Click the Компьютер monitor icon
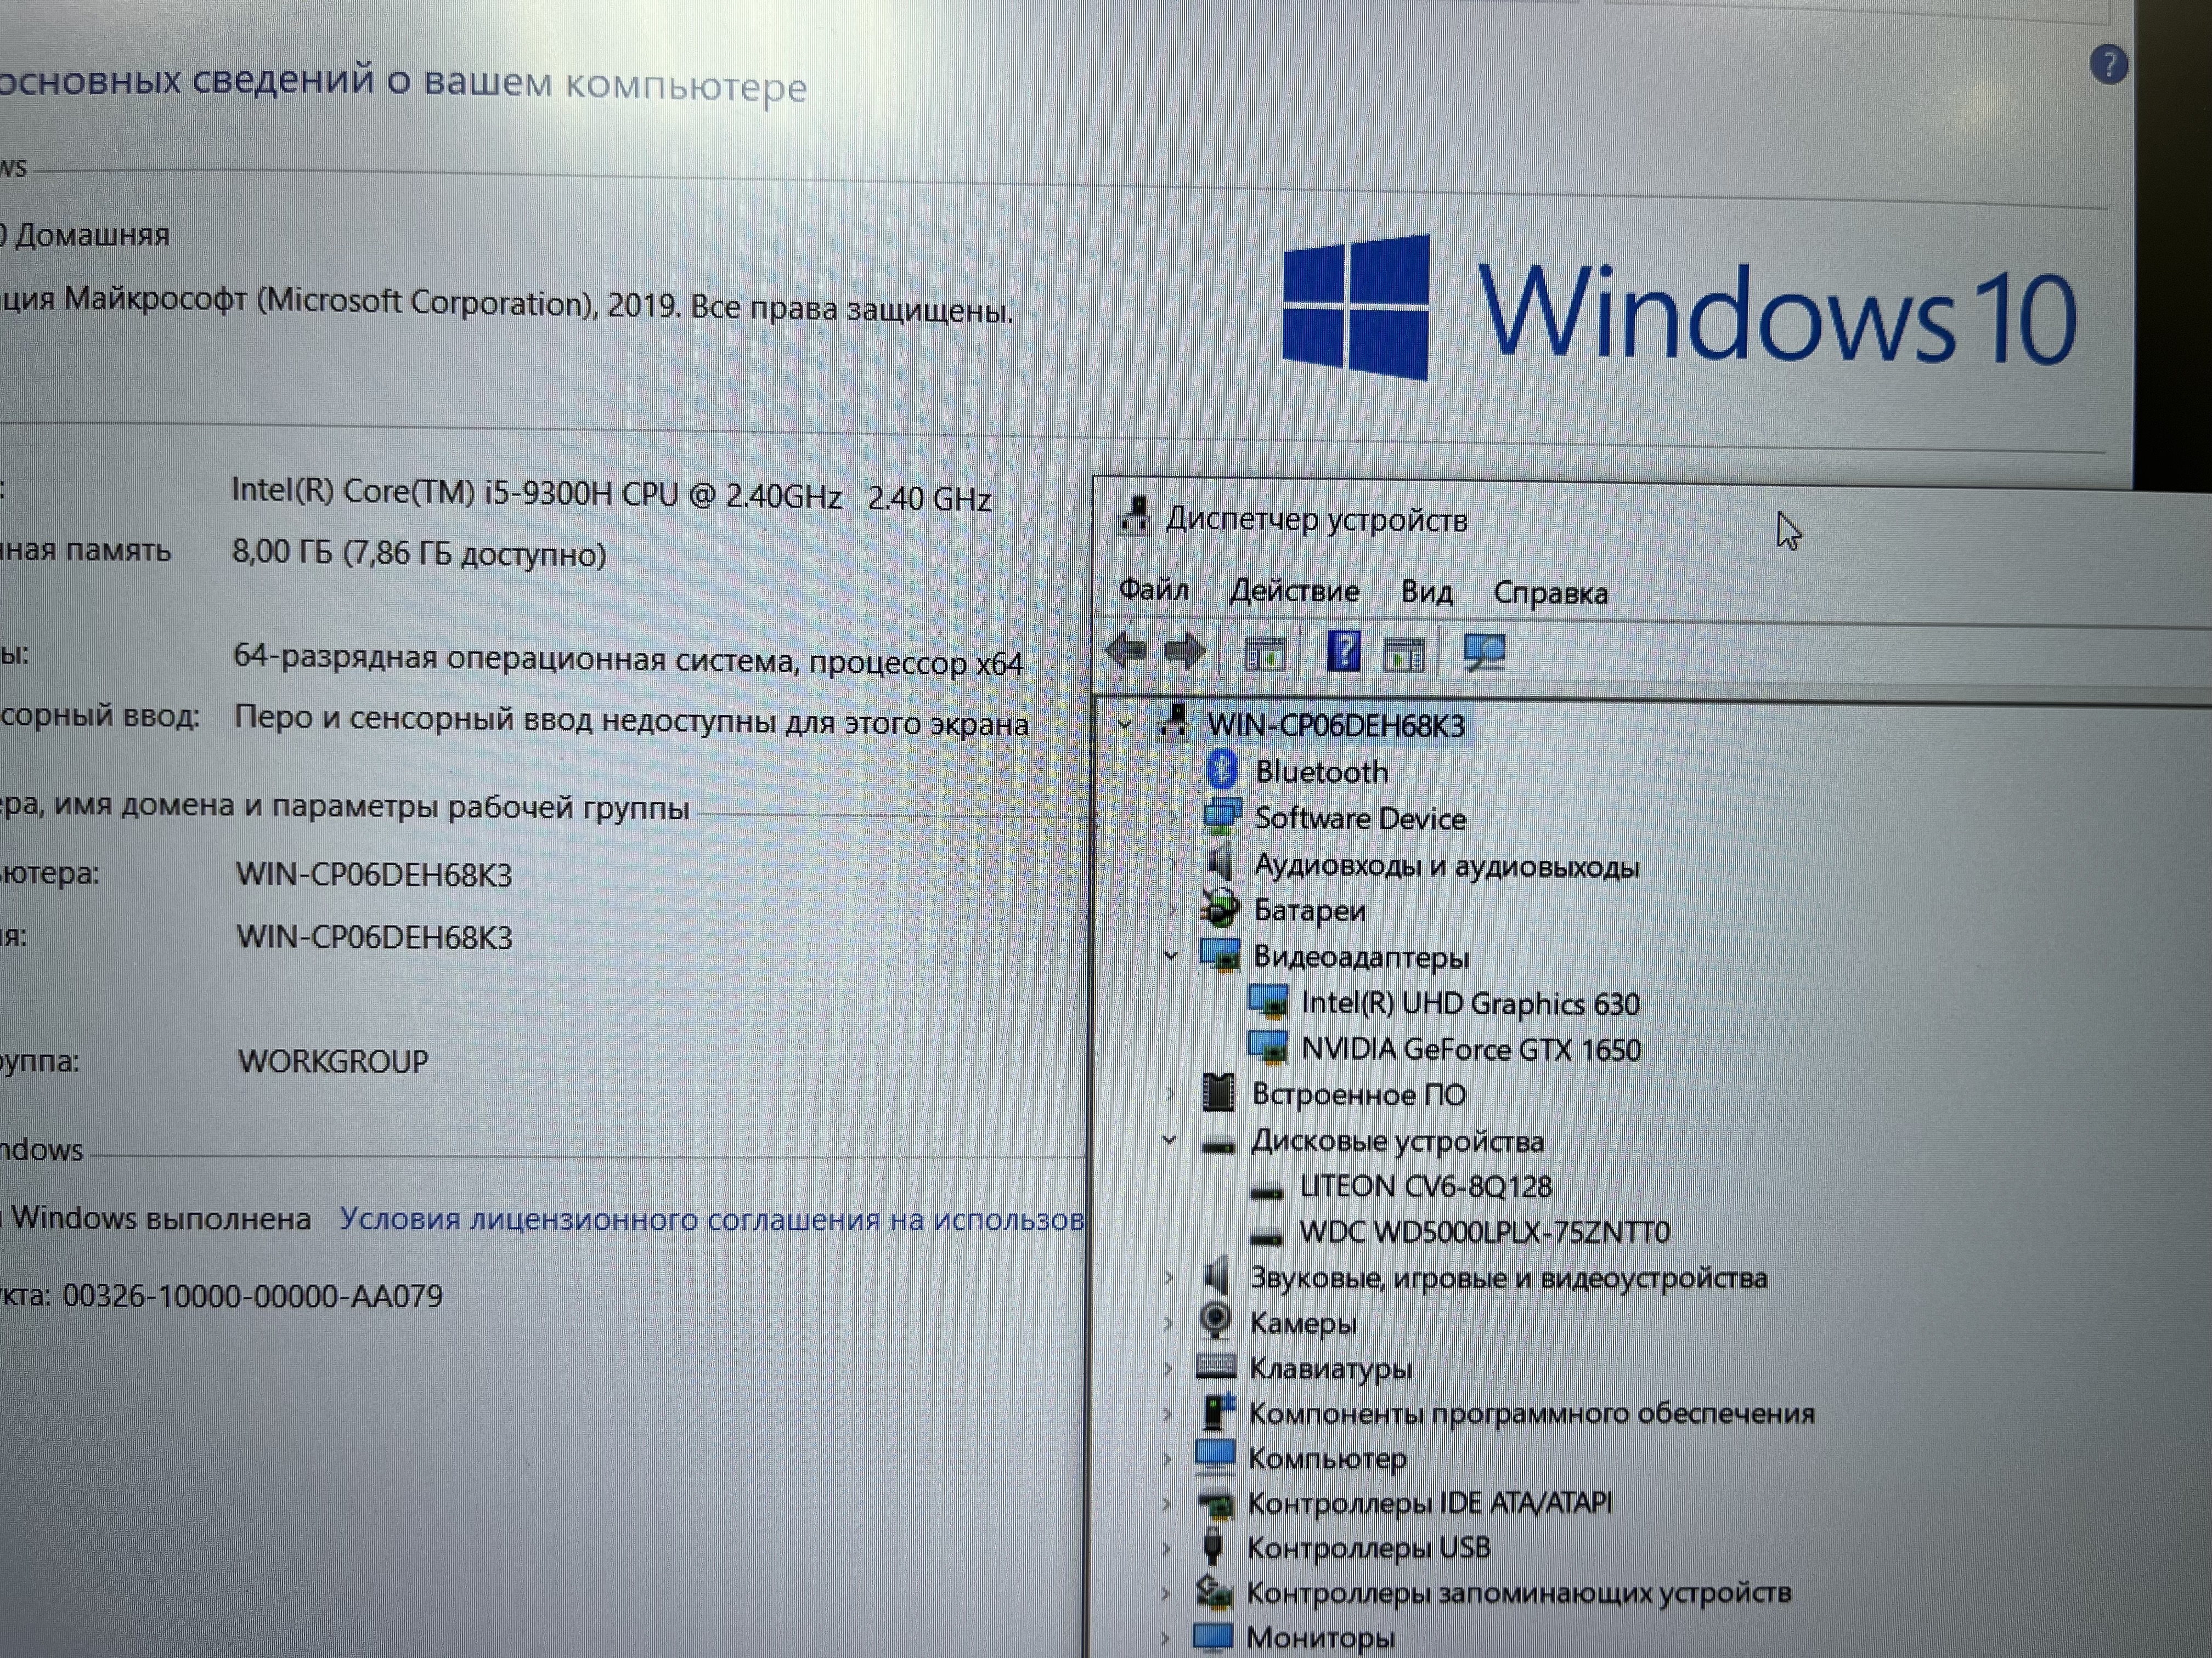The image size is (2212, 1658). point(1215,1456)
